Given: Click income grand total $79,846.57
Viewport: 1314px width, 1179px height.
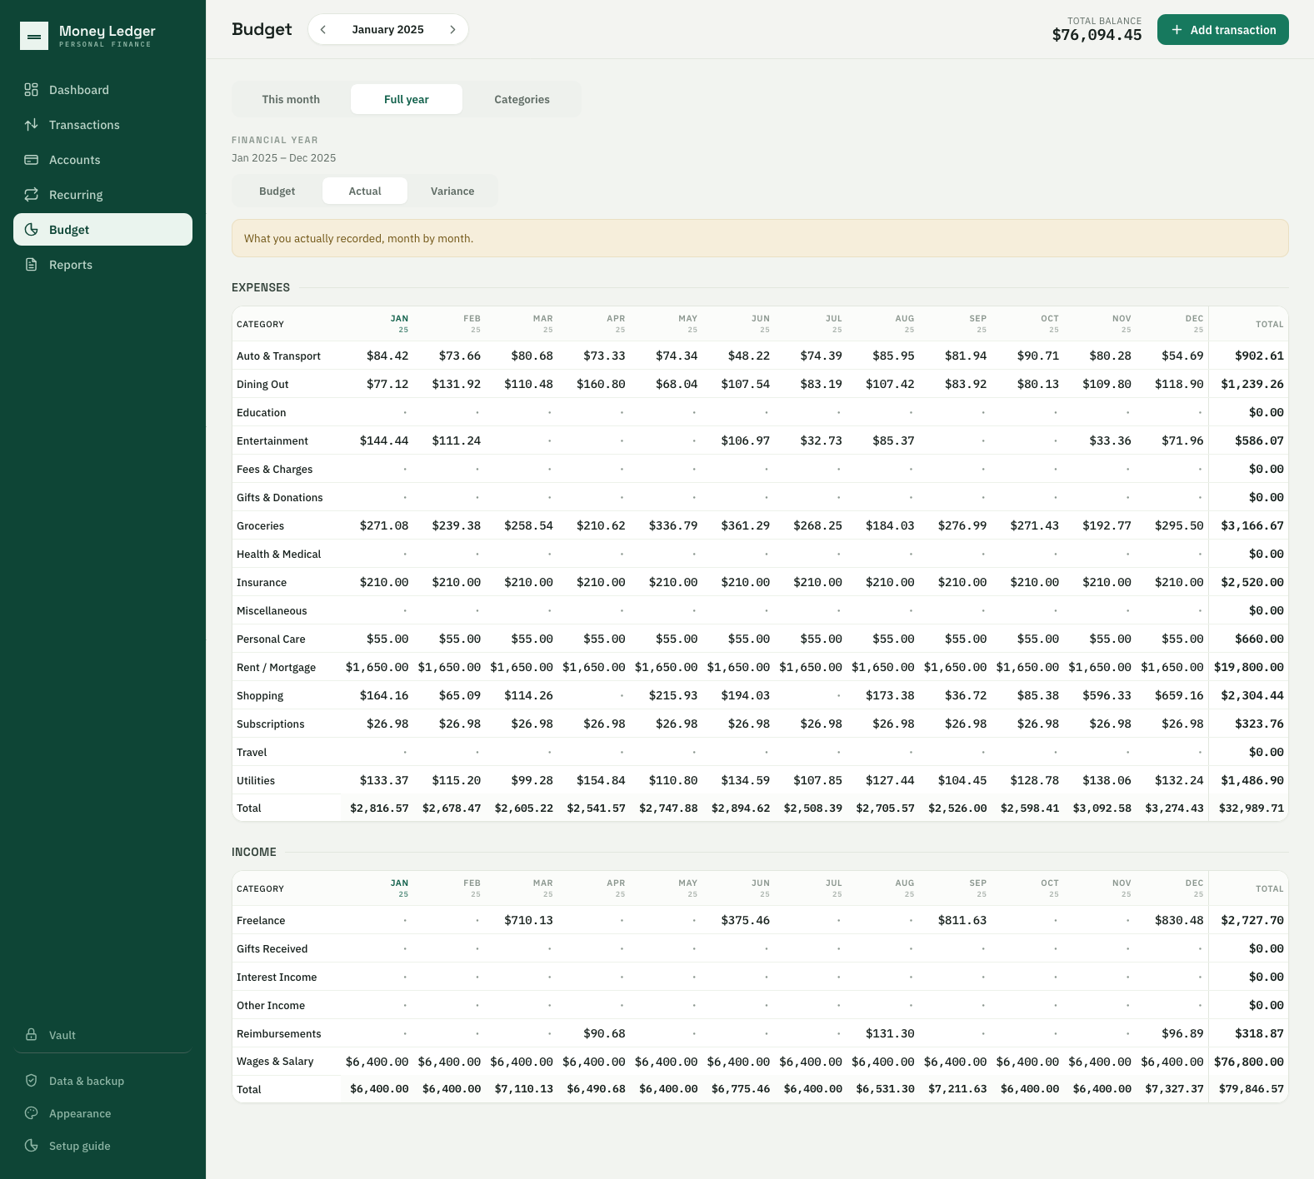Looking at the screenshot, I should [1251, 1088].
